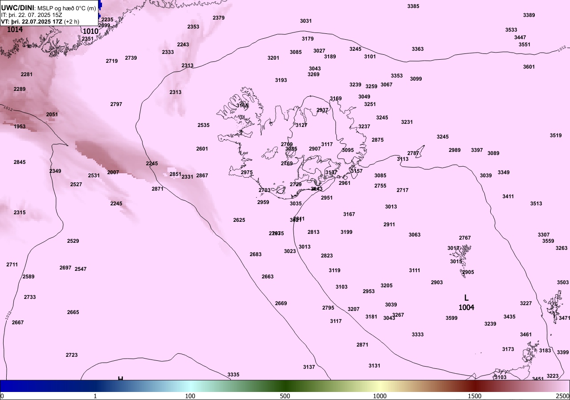The image size is (570, 400).
Task: Click the height value 2529
Action: 73,241
